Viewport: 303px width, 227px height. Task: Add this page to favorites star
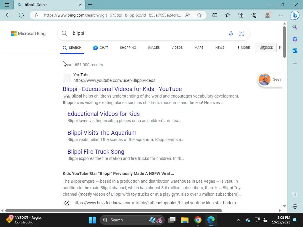coord(199,15)
